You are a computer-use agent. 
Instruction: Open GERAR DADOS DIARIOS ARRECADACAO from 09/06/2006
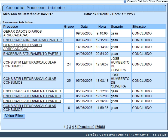(23, 33)
